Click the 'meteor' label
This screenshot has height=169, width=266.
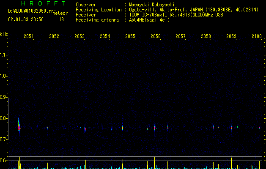pyautogui.click(x=60, y=13)
